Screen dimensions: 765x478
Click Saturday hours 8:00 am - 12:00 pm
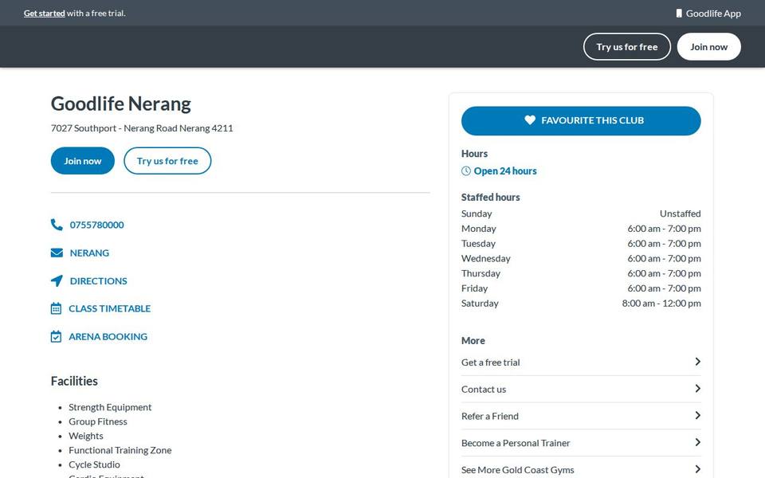click(661, 303)
